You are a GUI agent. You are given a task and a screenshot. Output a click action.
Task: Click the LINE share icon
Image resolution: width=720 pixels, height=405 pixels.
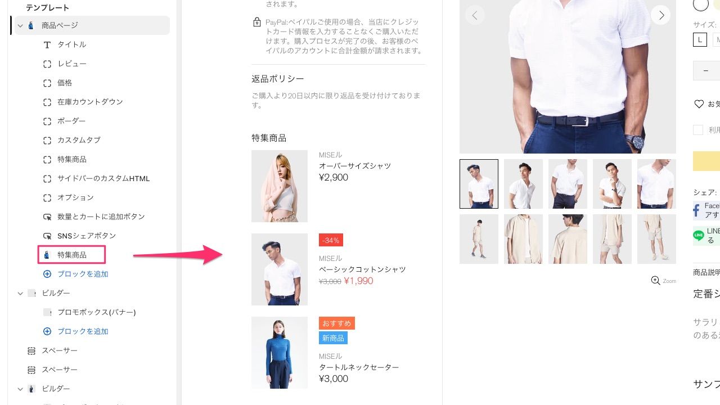coord(699,235)
